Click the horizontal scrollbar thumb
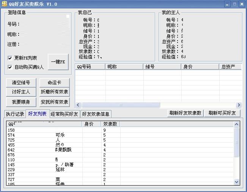247x192 pixels. tap(121, 105)
